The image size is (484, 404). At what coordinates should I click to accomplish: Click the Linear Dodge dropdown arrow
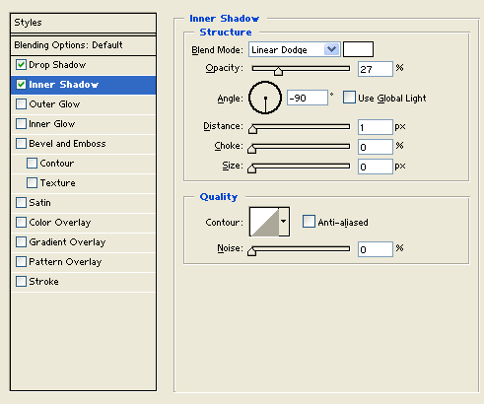[x=332, y=49]
